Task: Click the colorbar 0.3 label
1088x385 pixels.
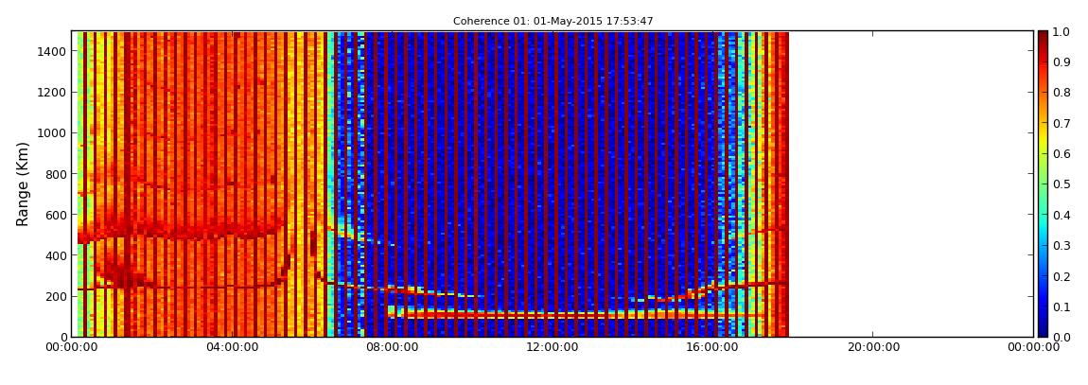Action: [x=1062, y=246]
